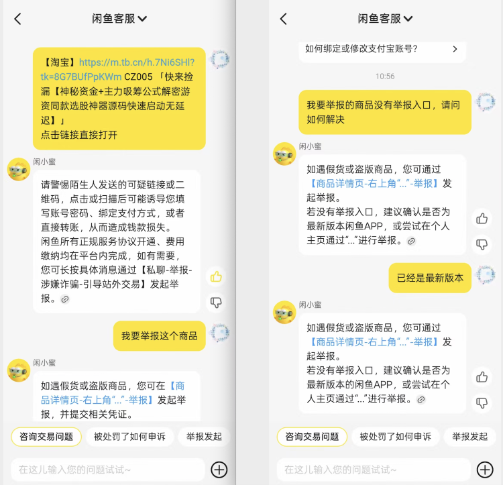The width and height of the screenshot is (503, 485).
Task: Tap the 10:56 timestamp in right chat
Action: 385,76
